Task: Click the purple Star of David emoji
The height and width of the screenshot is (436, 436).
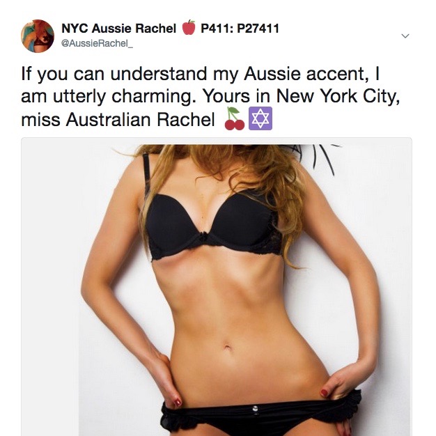Action: tap(260, 118)
